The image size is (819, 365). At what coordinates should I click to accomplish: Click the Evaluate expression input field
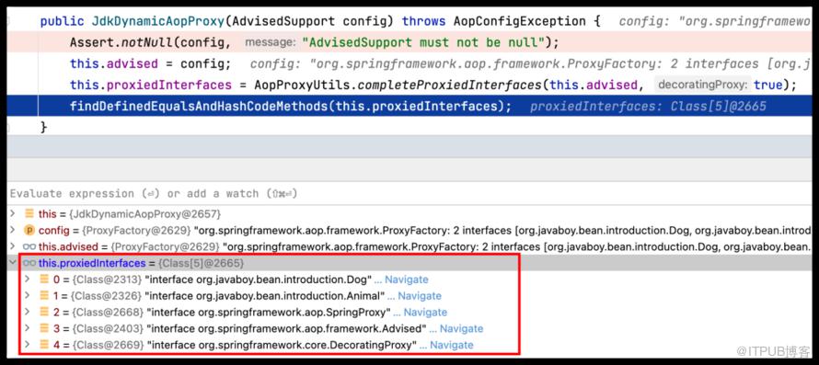409,194
